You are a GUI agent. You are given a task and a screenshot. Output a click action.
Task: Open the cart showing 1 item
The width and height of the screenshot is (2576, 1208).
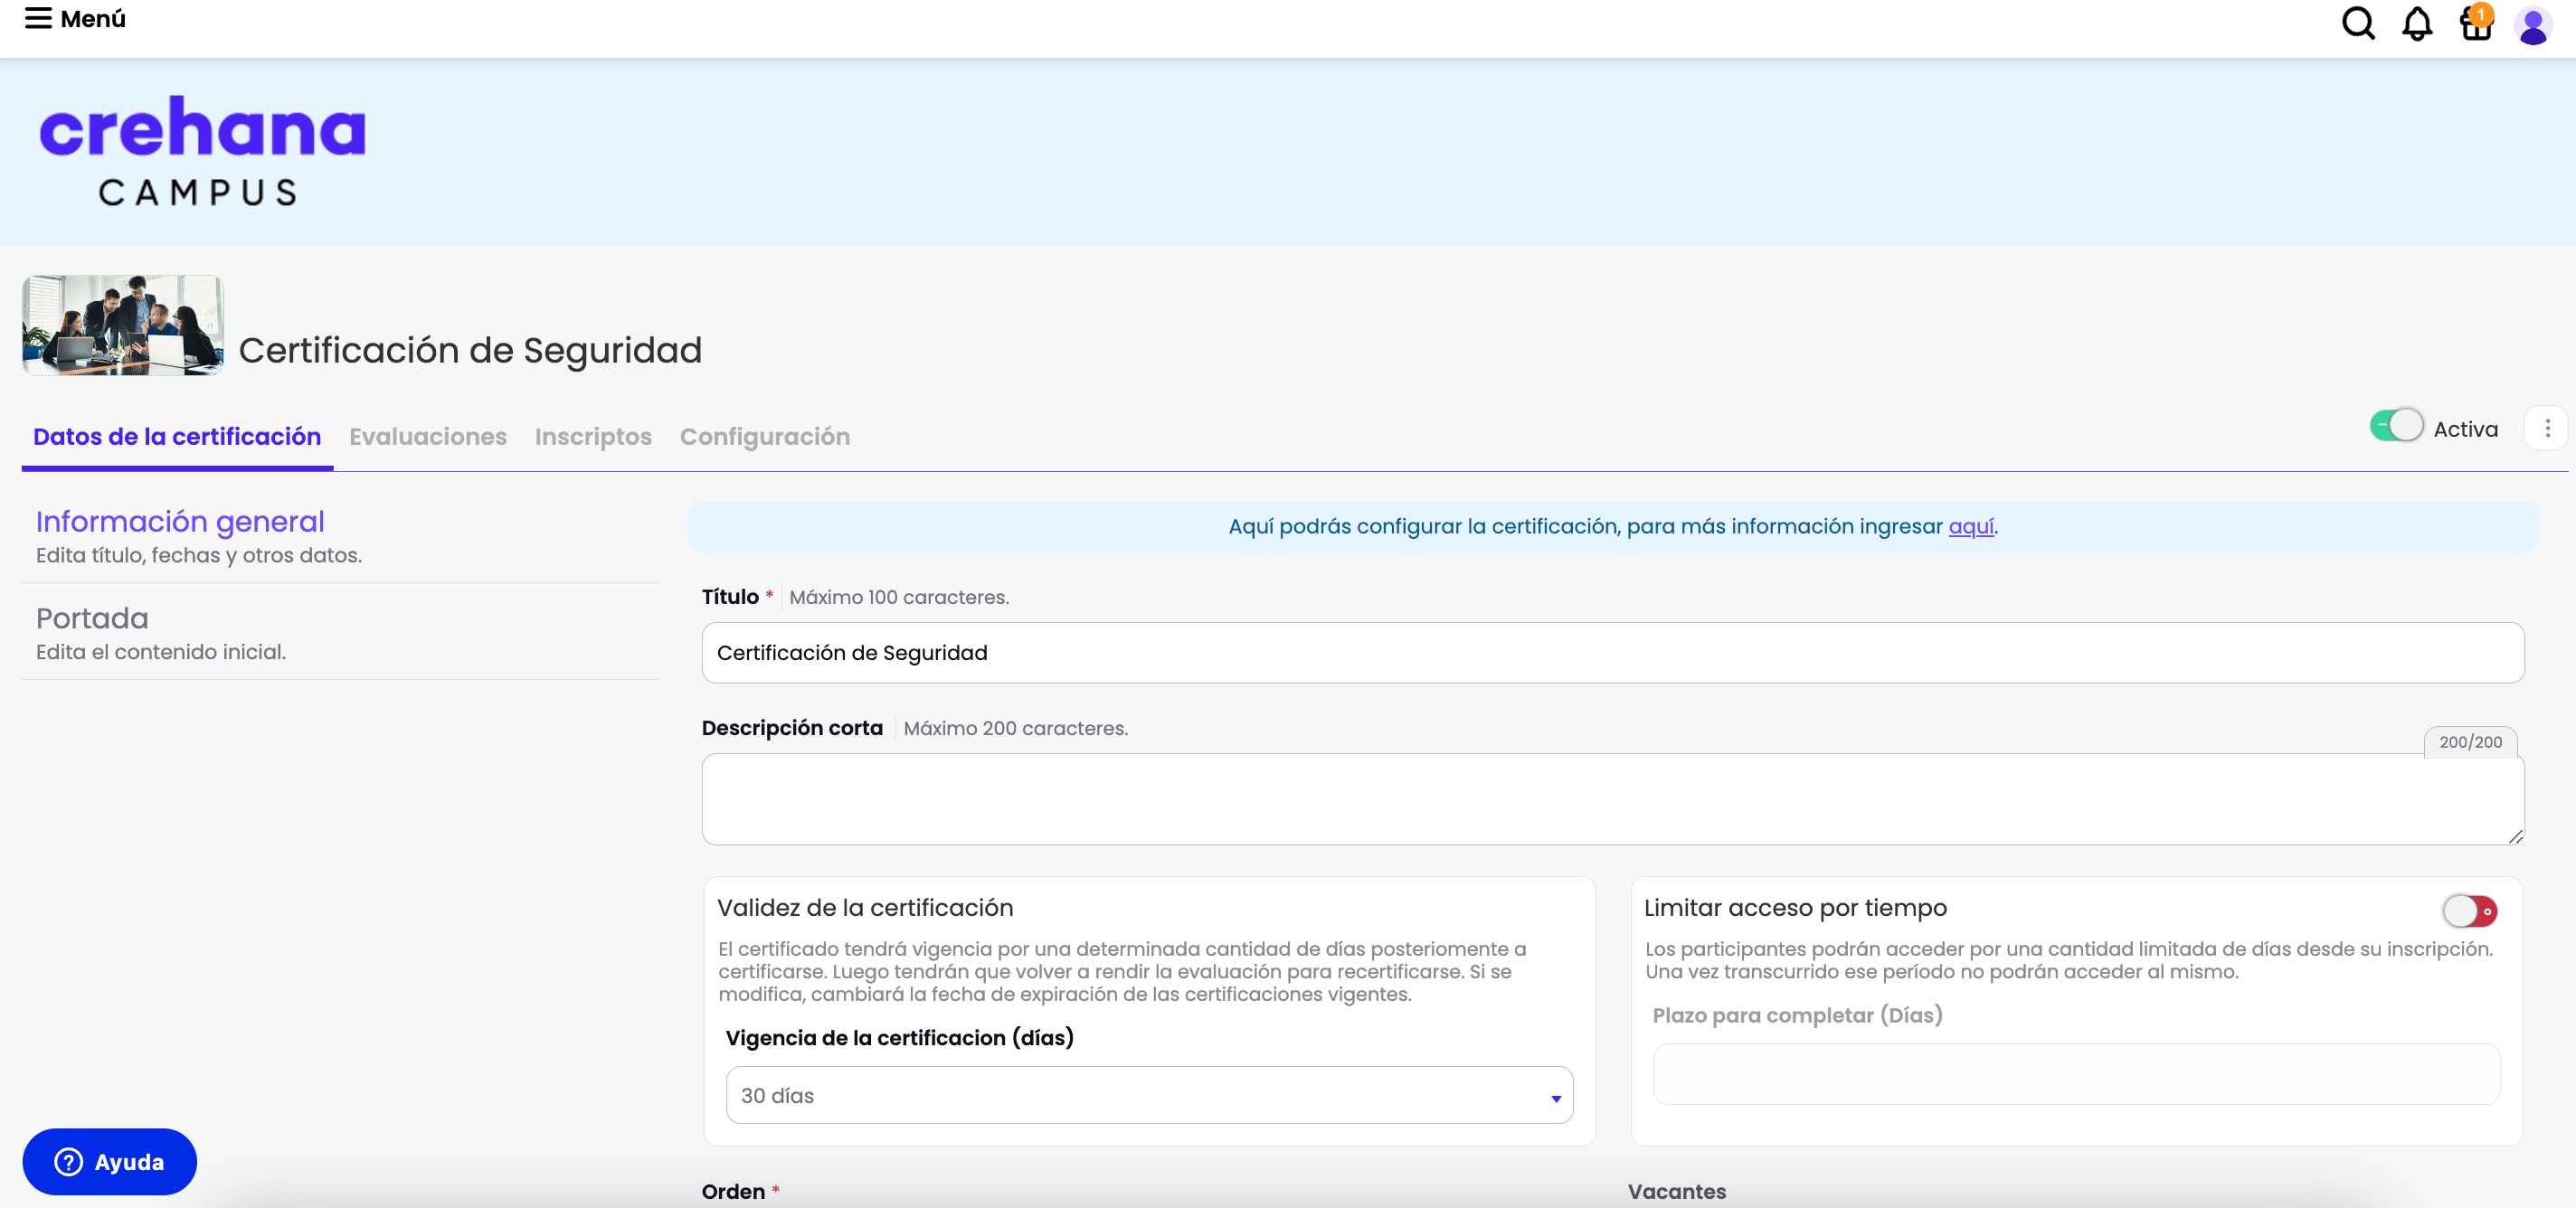(x=2475, y=24)
